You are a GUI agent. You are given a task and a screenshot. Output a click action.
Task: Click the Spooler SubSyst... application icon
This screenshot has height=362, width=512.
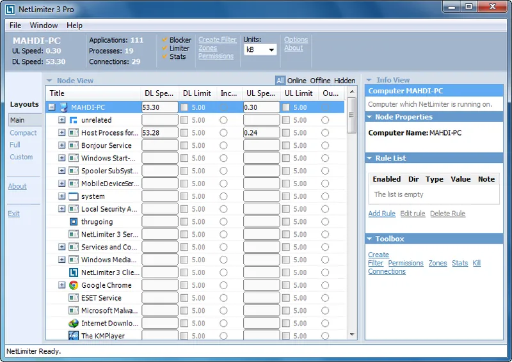(x=74, y=171)
